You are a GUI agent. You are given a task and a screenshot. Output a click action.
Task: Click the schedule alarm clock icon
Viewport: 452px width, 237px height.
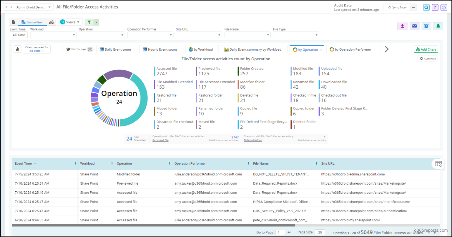[x=426, y=26]
